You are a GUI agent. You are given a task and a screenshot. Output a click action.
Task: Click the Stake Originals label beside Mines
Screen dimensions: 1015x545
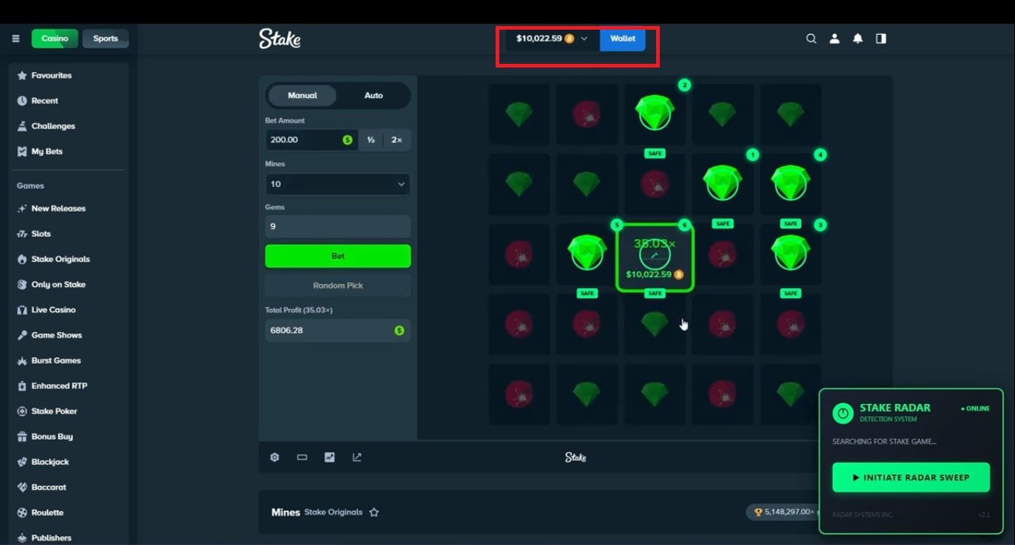tap(334, 512)
